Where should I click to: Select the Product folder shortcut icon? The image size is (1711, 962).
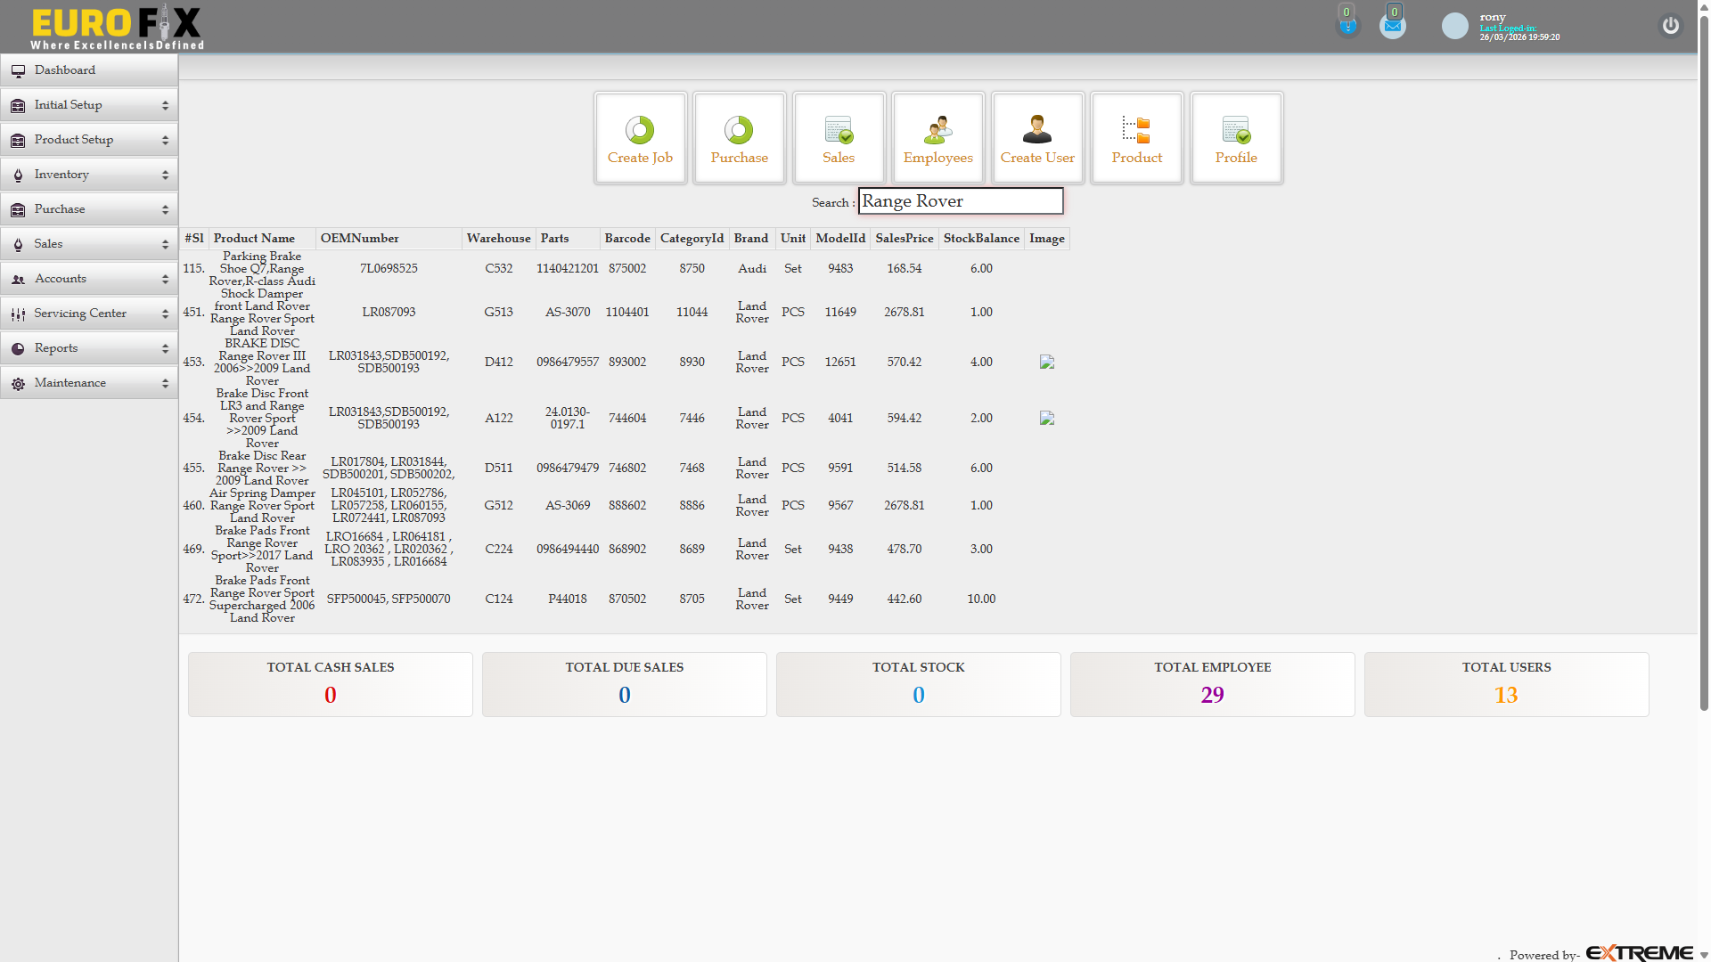pos(1136,137)
